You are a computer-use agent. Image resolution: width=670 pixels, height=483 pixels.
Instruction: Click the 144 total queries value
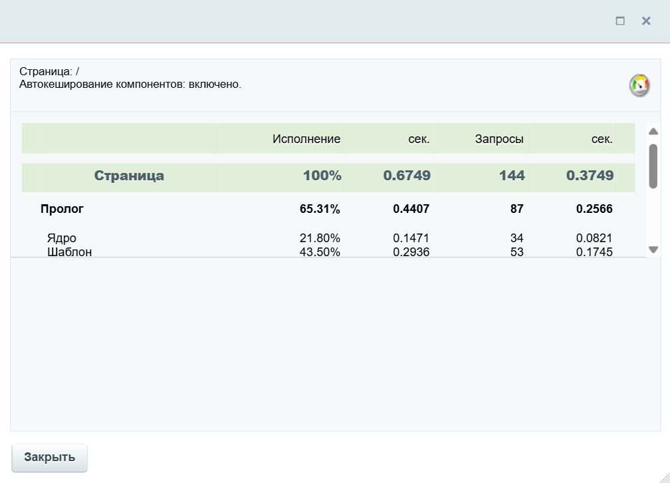[512, 176]
